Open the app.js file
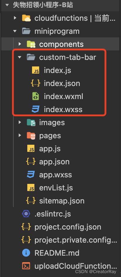The image size is (121, 277). (50, 149)
